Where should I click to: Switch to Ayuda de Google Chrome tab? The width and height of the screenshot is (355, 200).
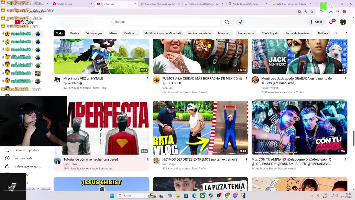[x=248, y=4]
